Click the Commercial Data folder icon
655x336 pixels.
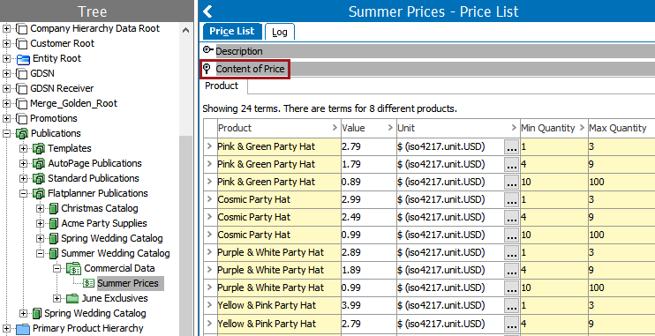(x=73, y=268)
